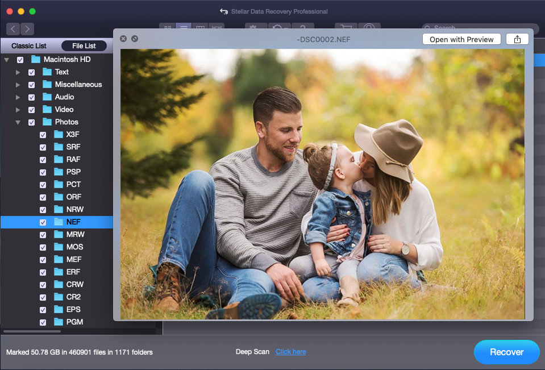This screenshot has height=370, width=545.
Task: Collapse the Macintosh HD tree node
Action: coord(7,60)
